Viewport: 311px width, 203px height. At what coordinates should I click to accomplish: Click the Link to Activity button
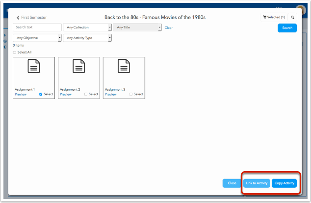[x=257, y=183]
